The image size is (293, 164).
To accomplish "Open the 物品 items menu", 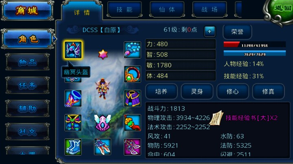I will [x=28, y=62].
